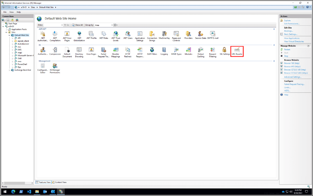313x196 pixels.
Task: Expand the owa application node
Action: [x=12, y=61]
